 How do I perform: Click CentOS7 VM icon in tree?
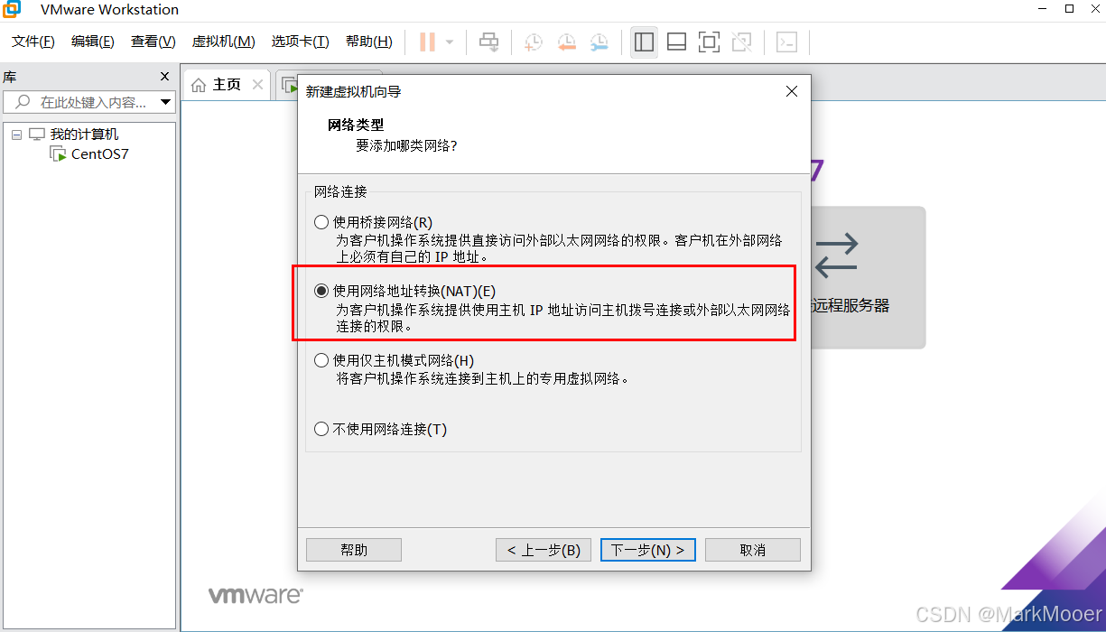point(60,153)
